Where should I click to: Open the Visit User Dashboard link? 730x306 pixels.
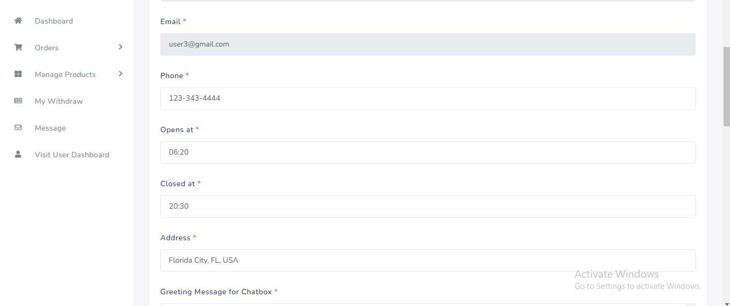click(x=72, y=155)
